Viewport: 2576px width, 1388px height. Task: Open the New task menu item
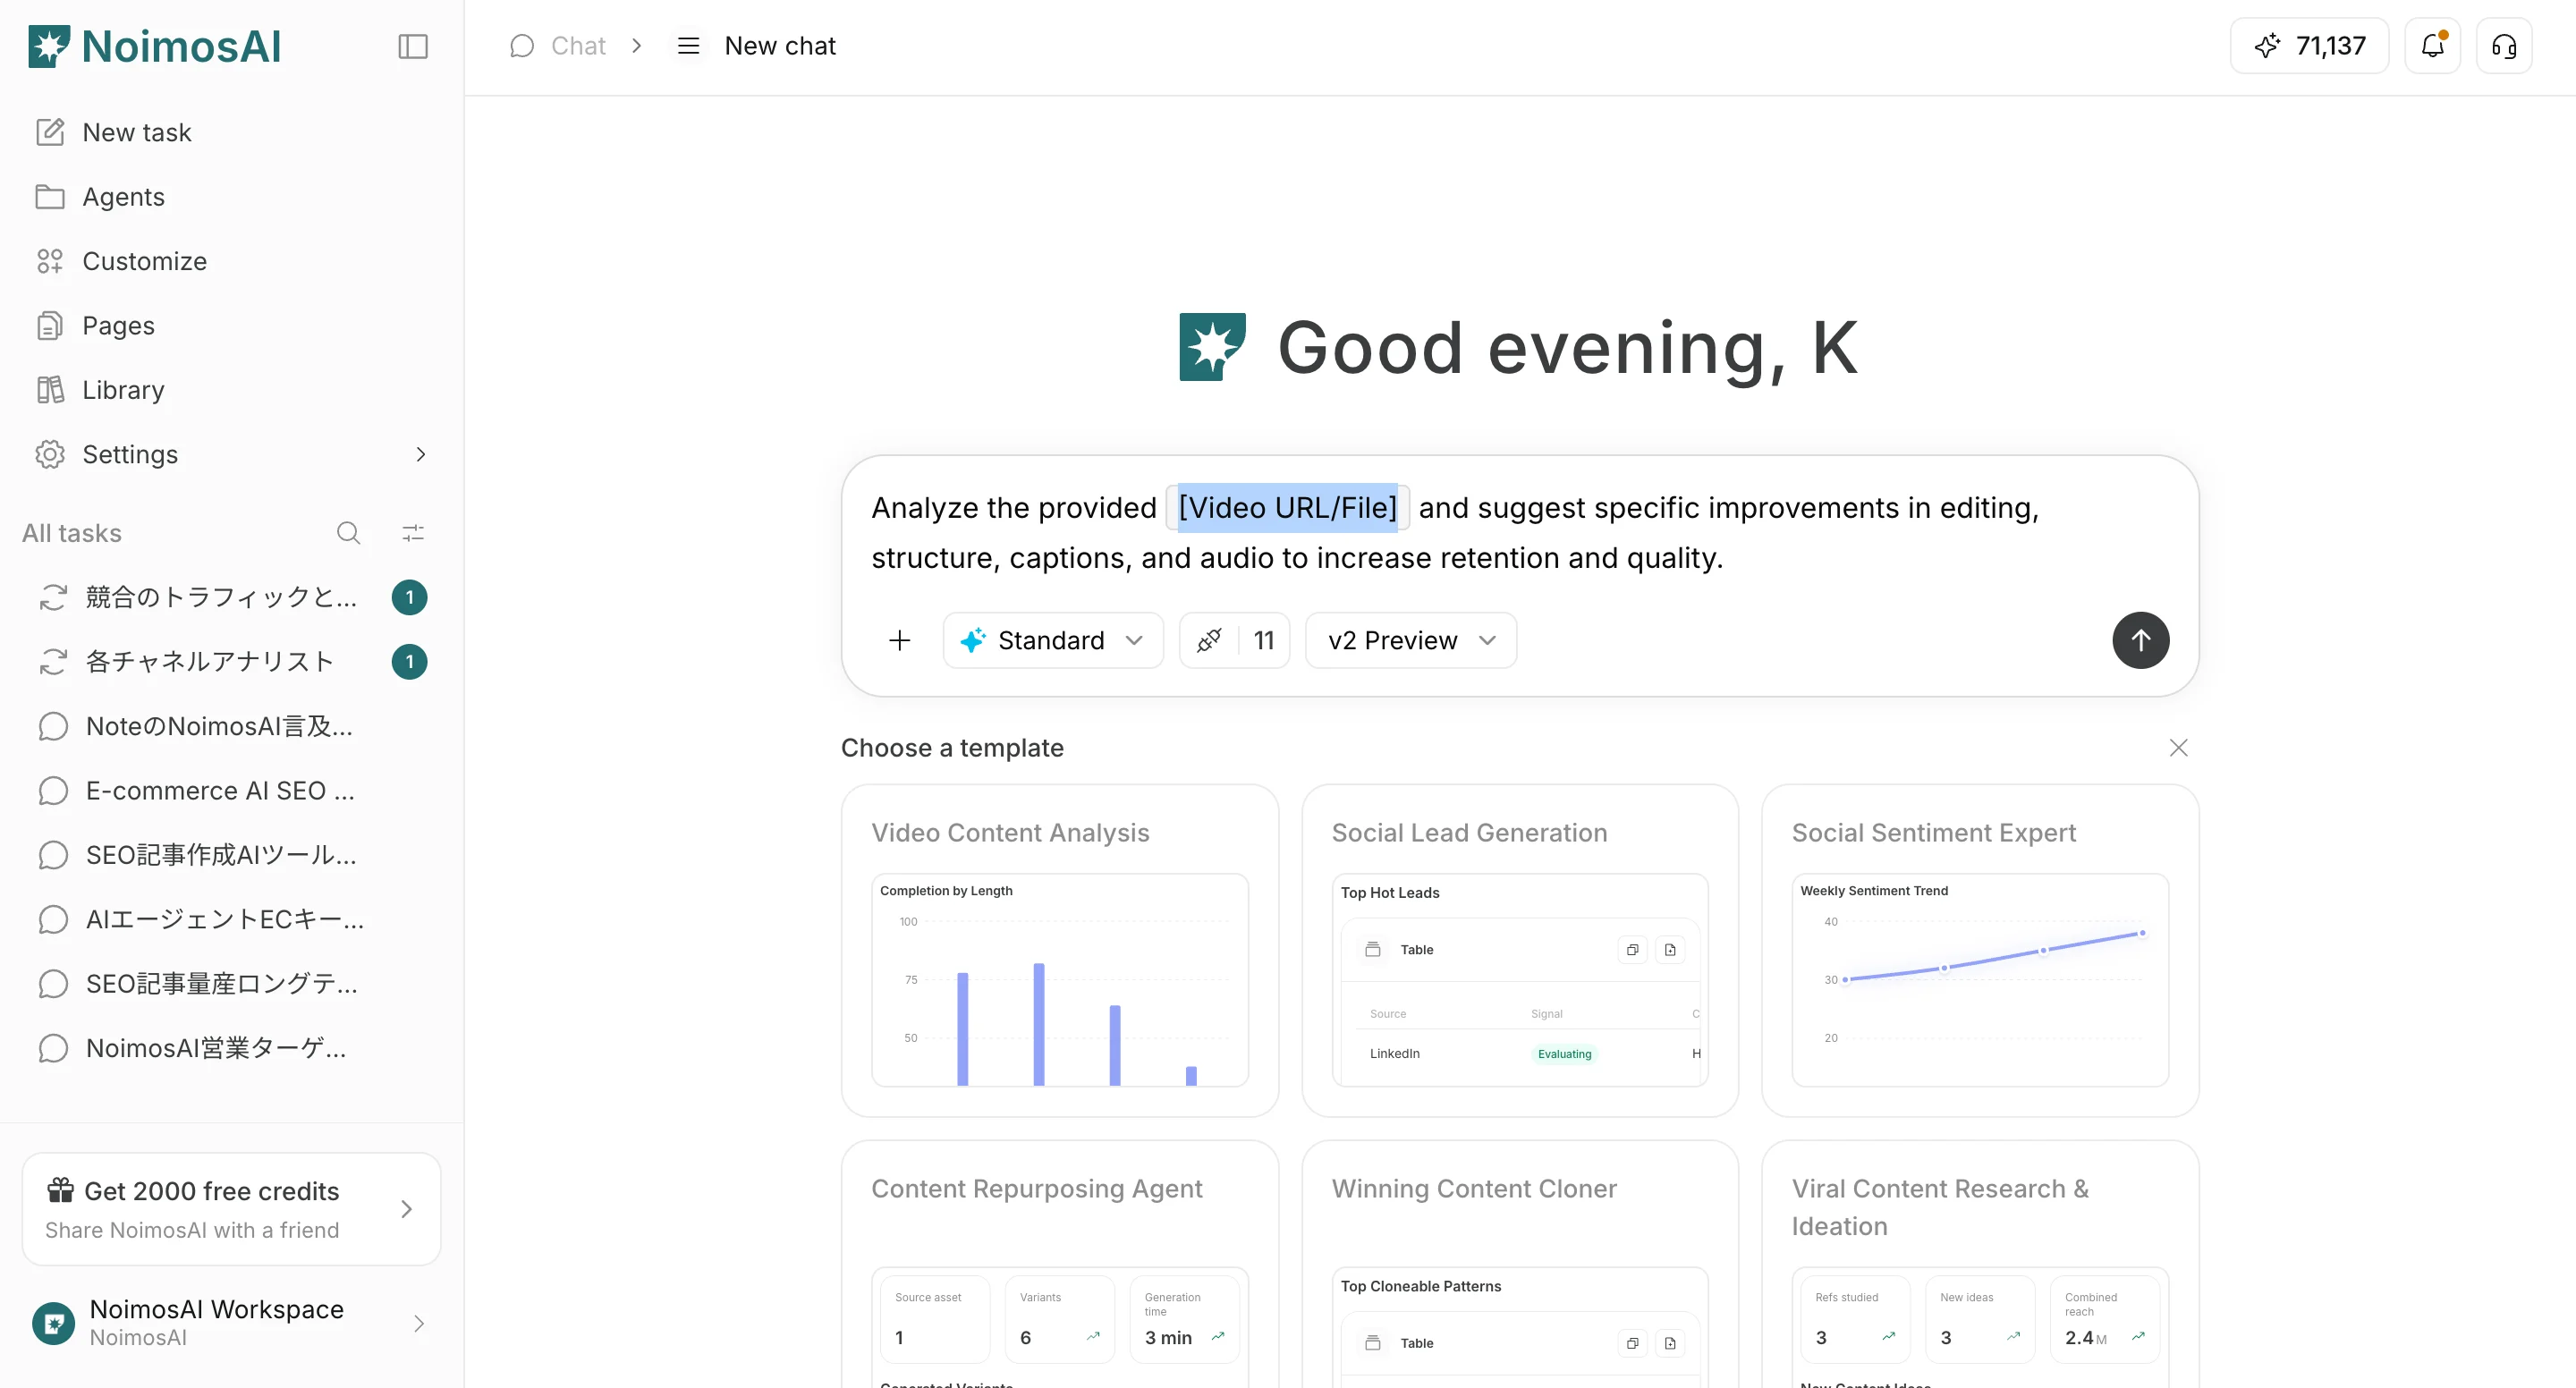232,132
